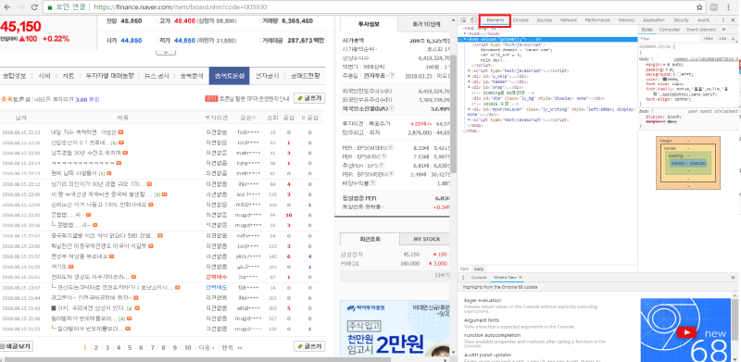The height and width of the screenshot is (362, 741).
Task: Click help icon next to PER EPS(WISEfn)
Action: click(x=390, y=147)
